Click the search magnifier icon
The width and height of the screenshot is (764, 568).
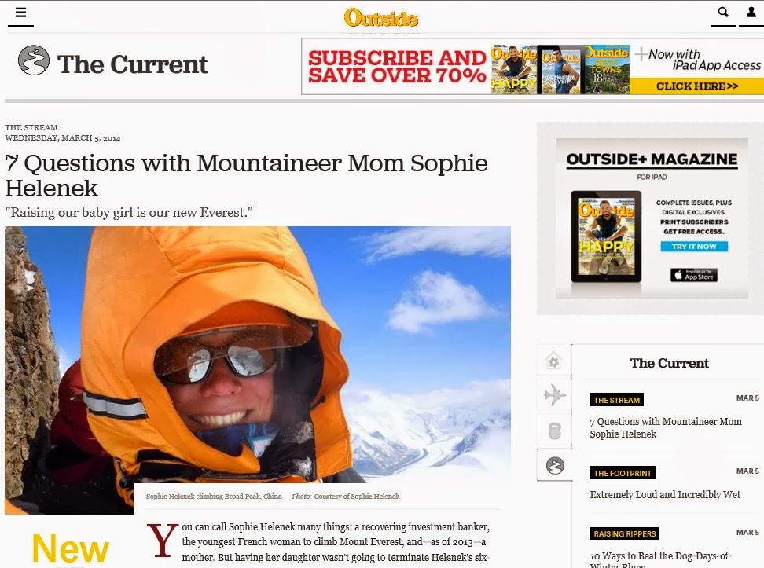(723, 13)
